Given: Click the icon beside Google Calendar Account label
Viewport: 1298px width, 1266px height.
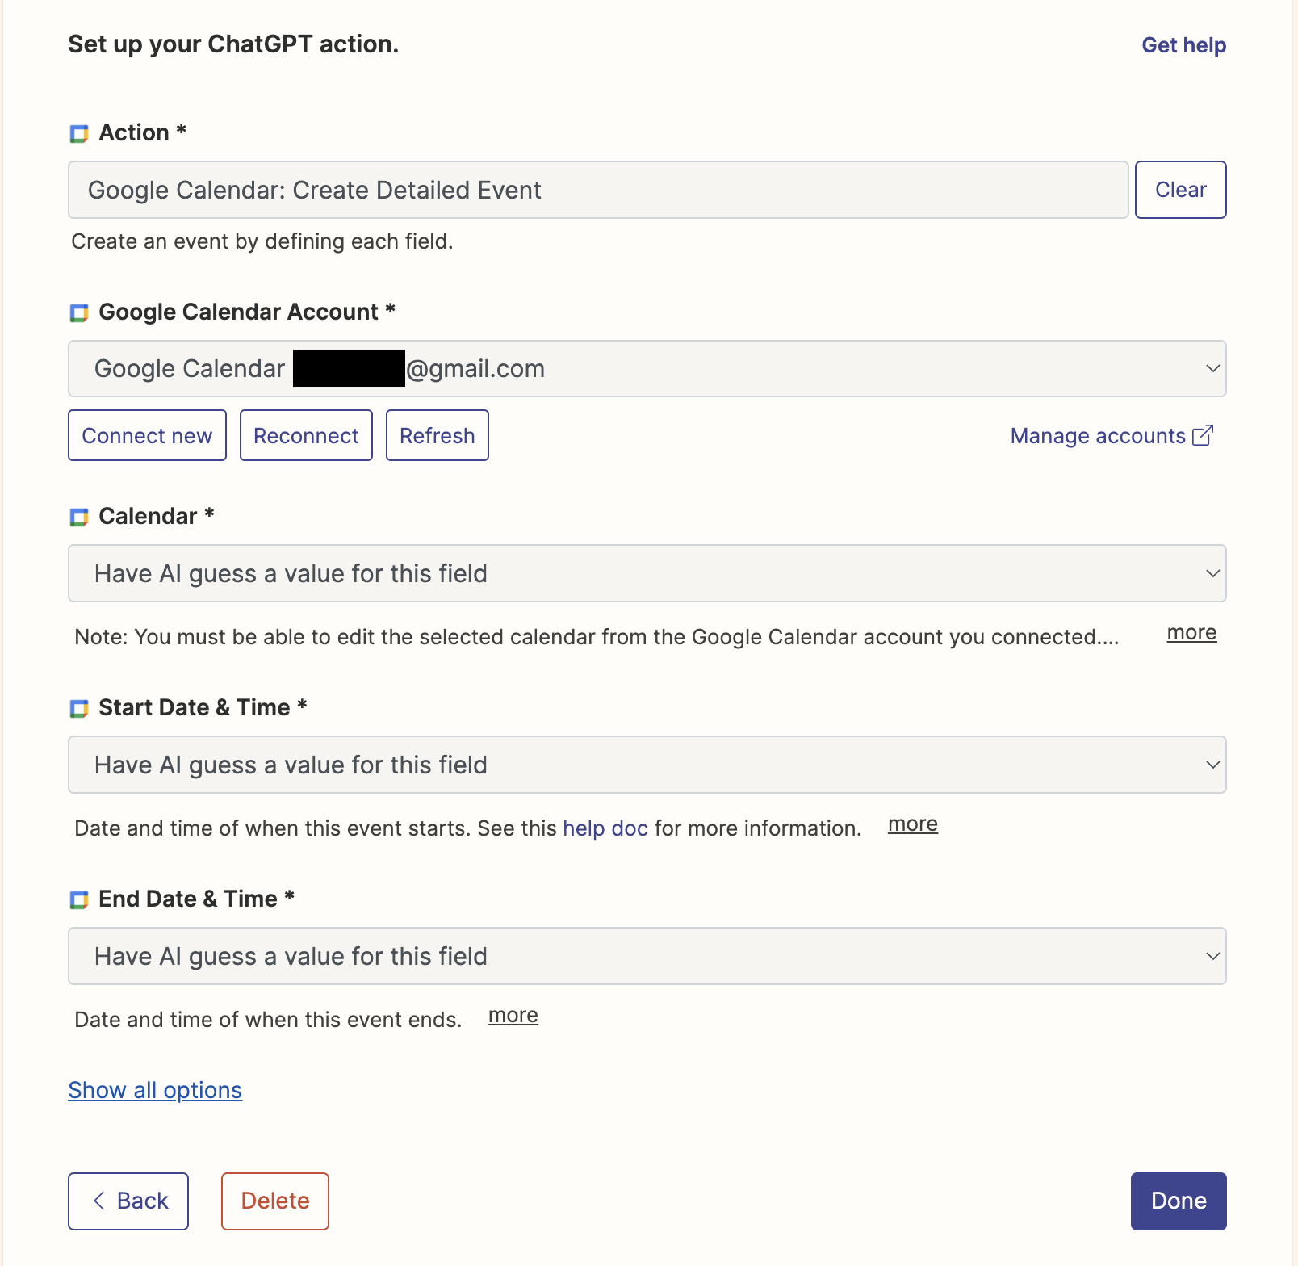Looking at the screenshot, I should (x=79, y=312).
